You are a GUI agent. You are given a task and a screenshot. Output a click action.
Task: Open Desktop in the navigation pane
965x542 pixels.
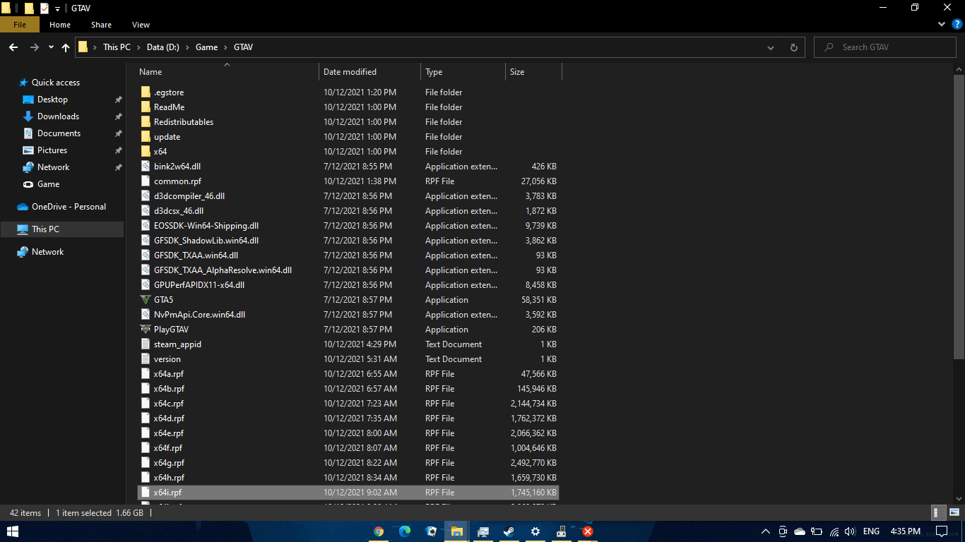coord(52,100)
